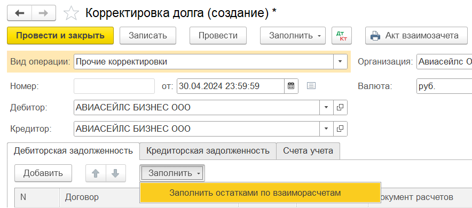Open Дебитор record with open-form icon
Image resolution: width=472 pixels, height=208 pixels.
tap(340, 107)
